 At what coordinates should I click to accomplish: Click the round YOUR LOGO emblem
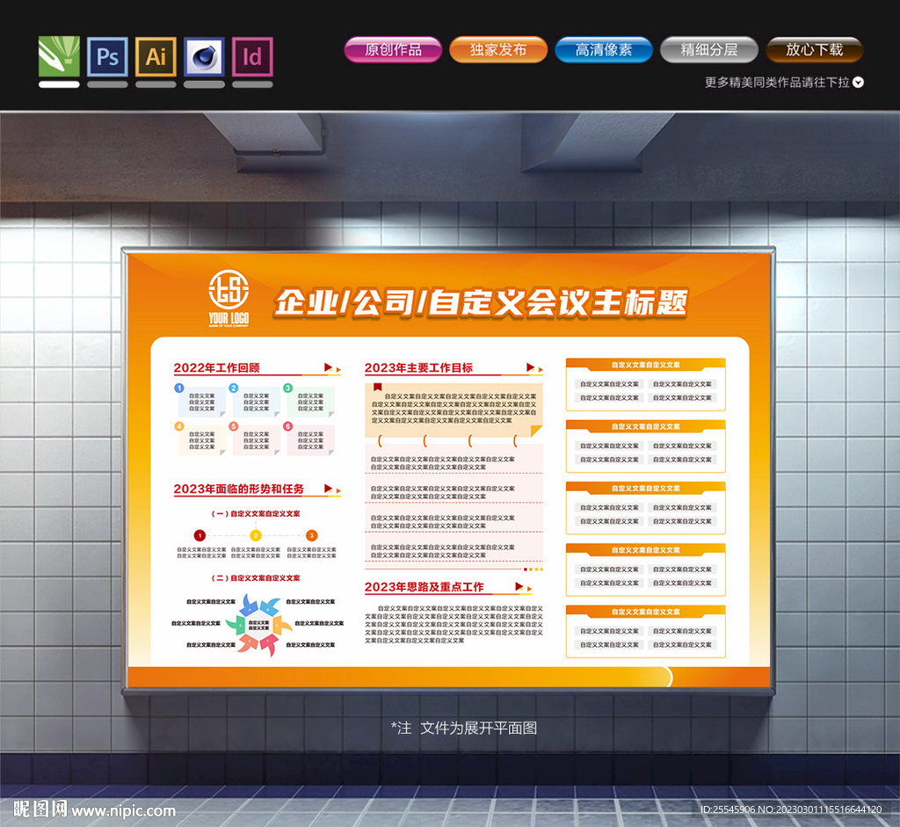point(229,289)
